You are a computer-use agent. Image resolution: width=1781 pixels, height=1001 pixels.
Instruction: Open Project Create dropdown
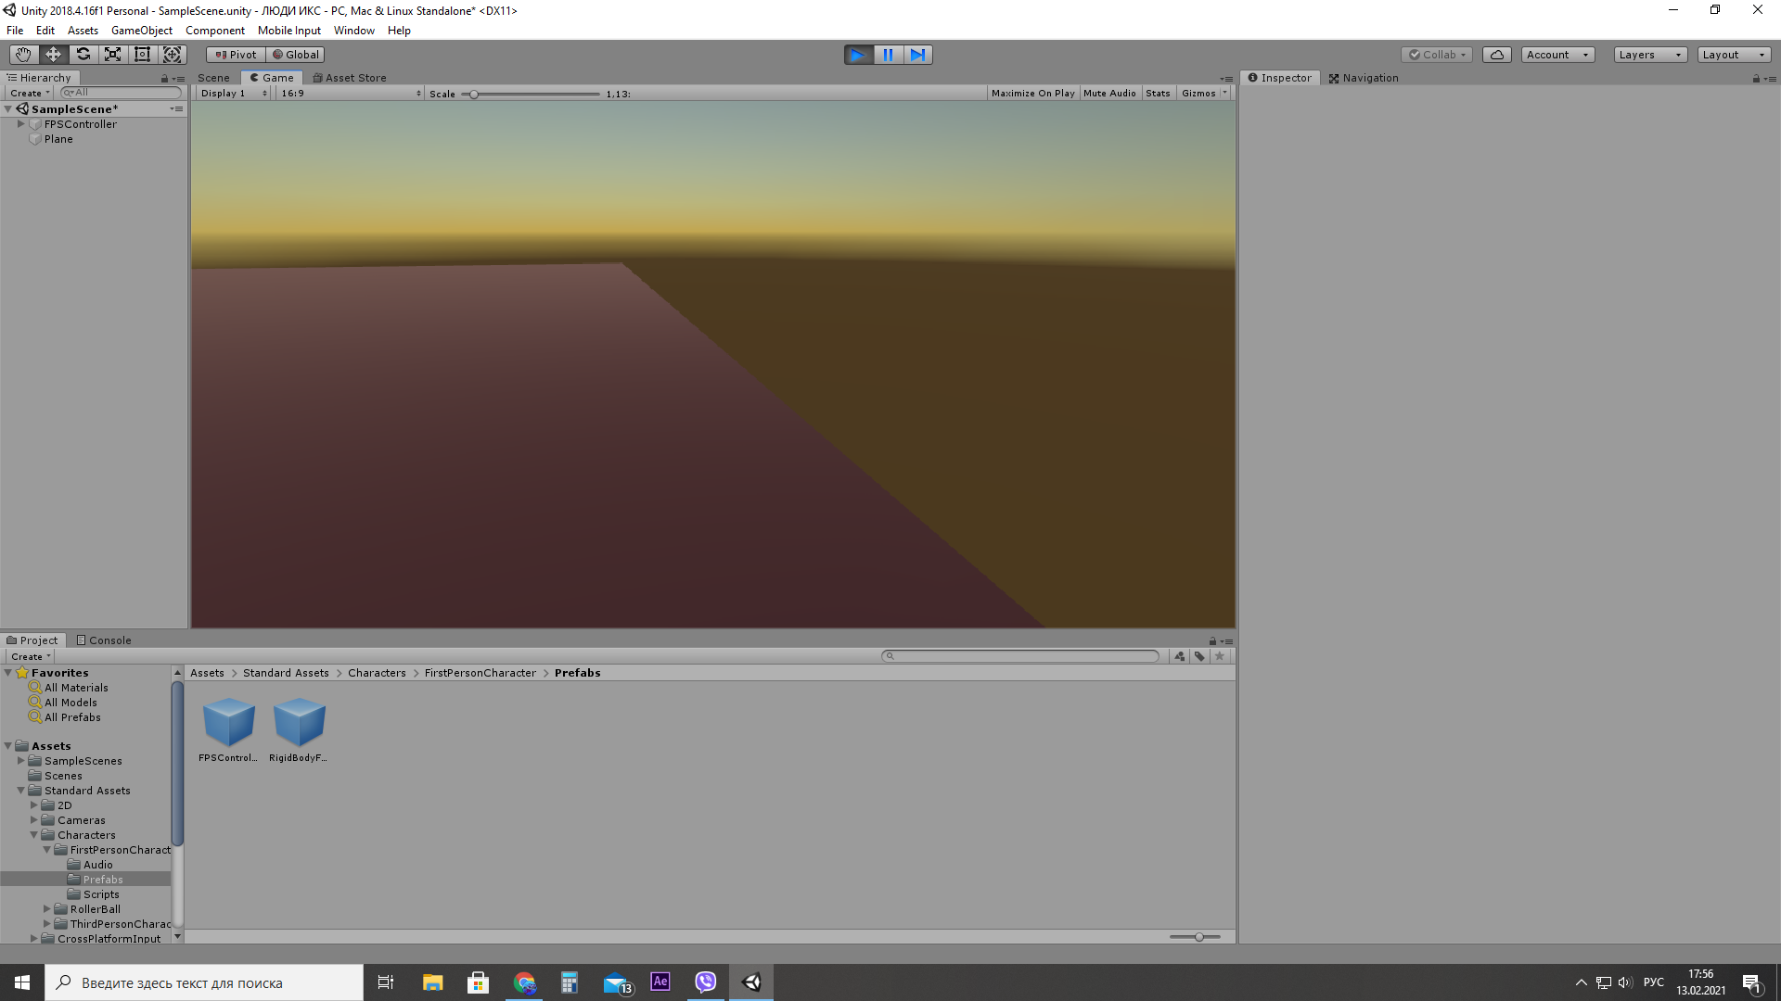click(x=31, y=657)
